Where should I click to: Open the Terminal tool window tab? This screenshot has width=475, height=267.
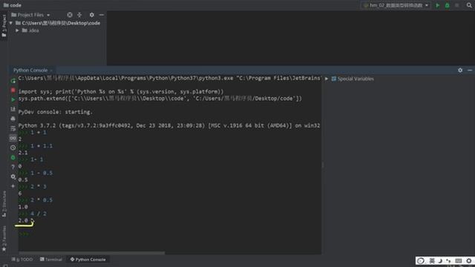(51, 260)
